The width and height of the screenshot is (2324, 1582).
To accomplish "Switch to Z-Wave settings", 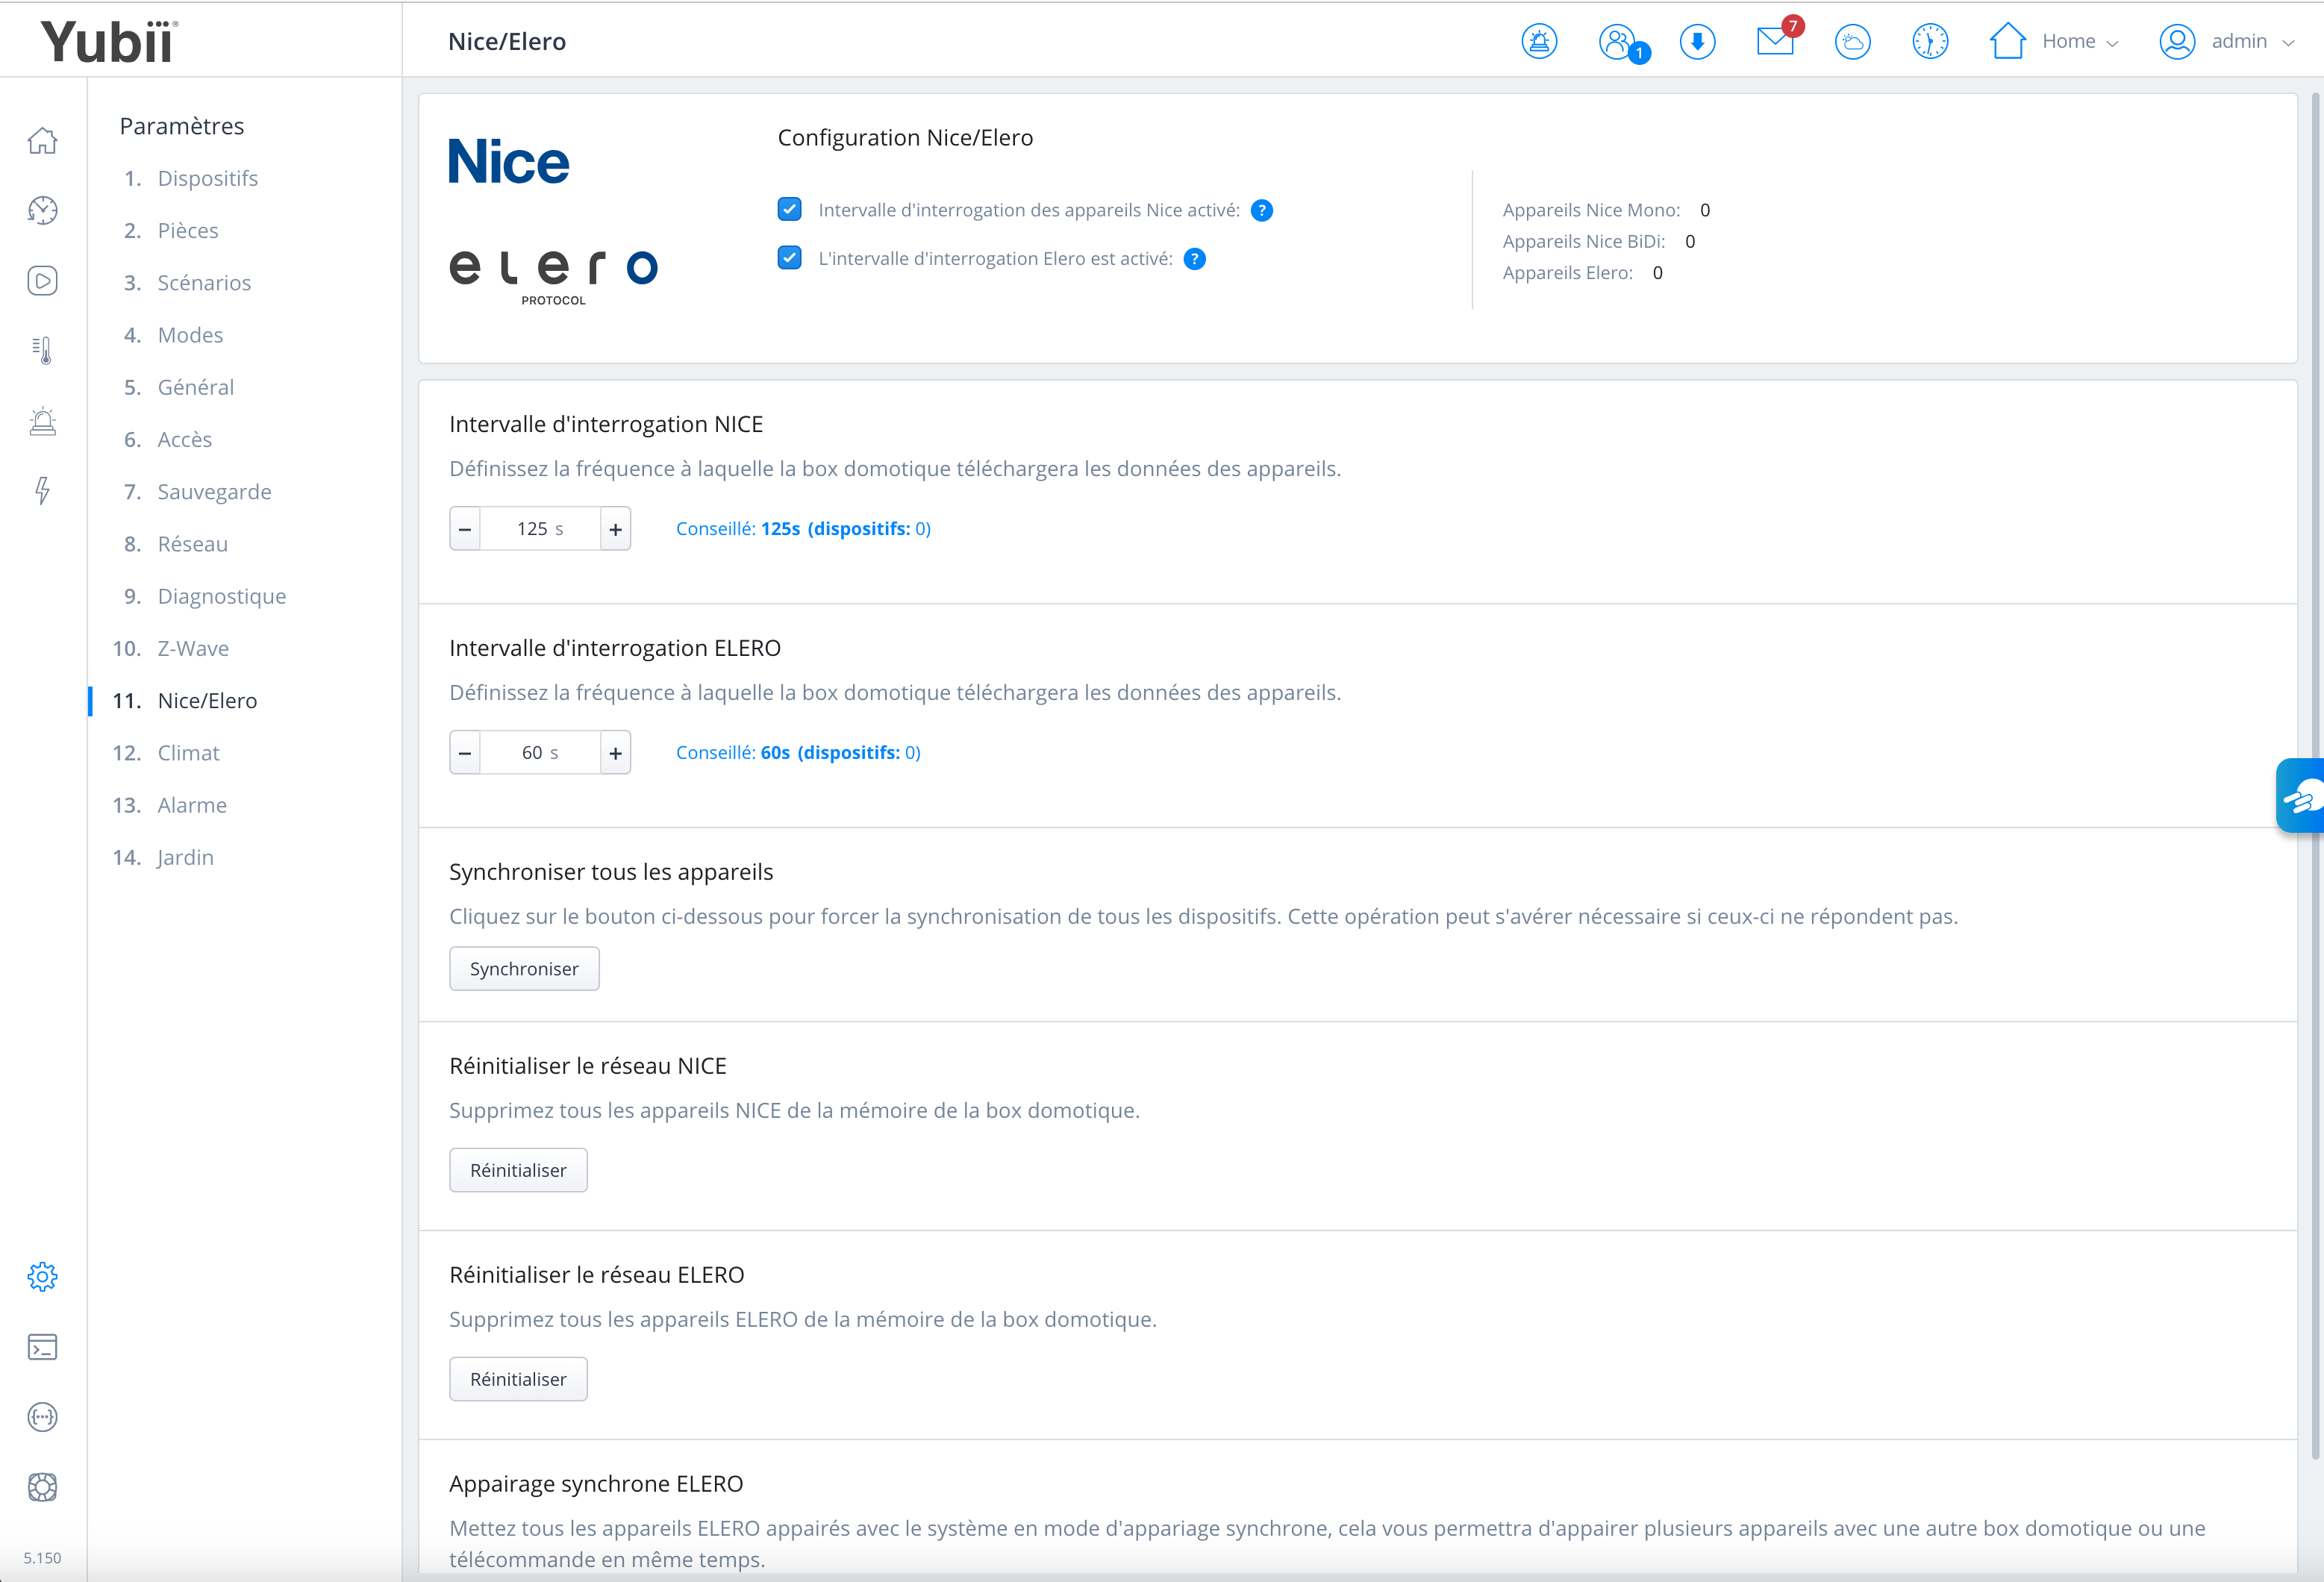I will [193, 648].
